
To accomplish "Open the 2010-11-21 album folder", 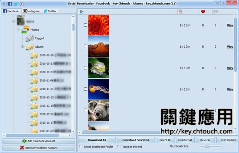I will point(34,89).
